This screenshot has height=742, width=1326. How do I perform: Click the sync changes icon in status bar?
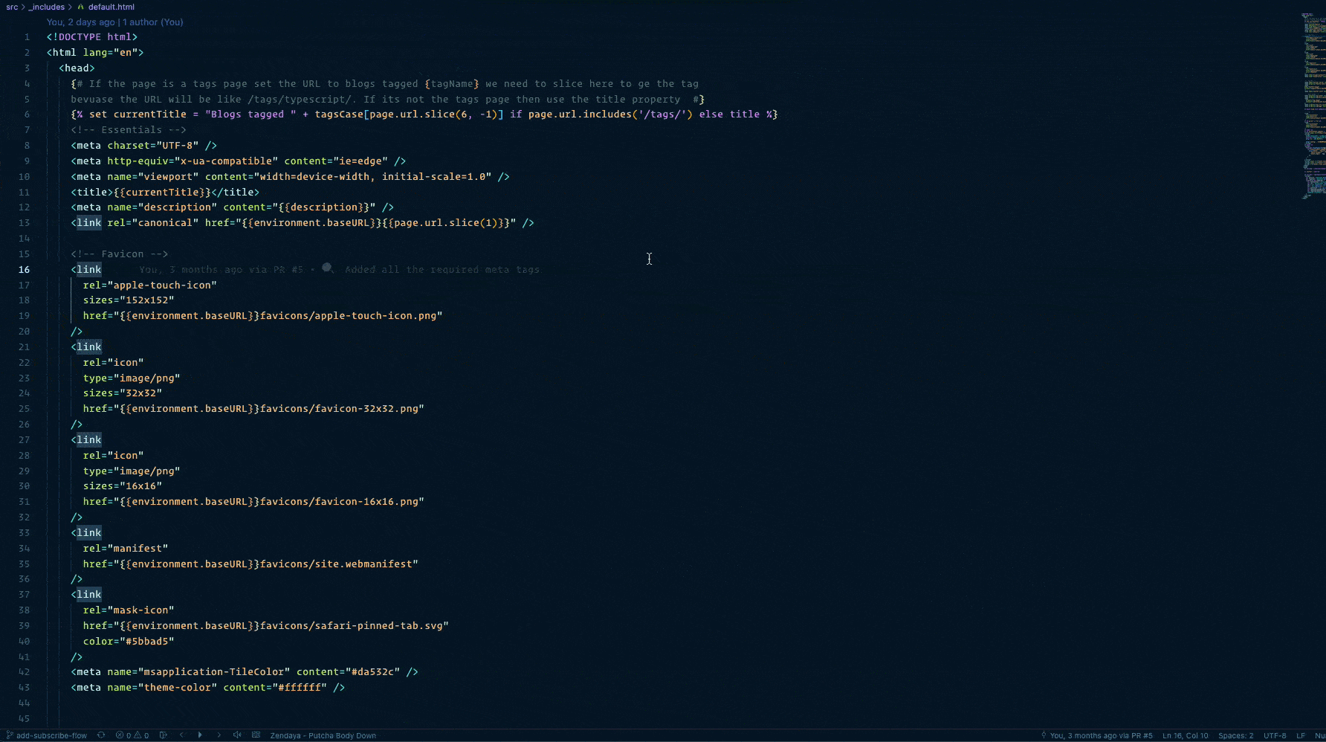click(x=101, y=735)
